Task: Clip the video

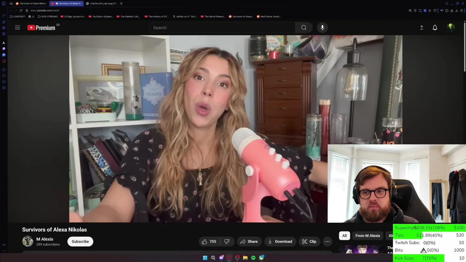Action: coord(309,242)
